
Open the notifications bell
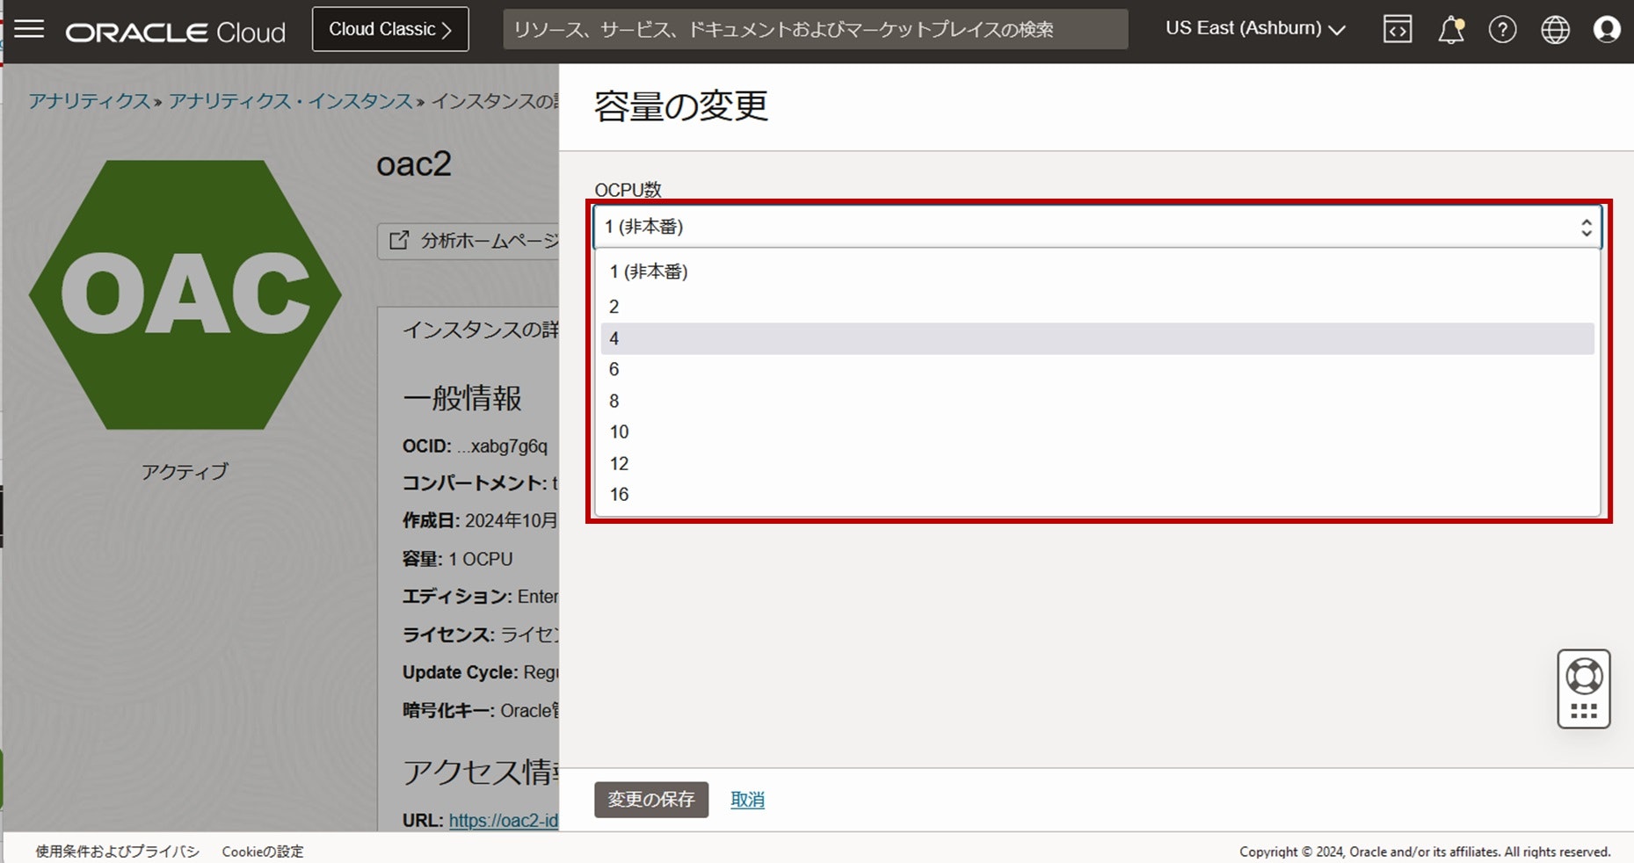(1450, 29)
